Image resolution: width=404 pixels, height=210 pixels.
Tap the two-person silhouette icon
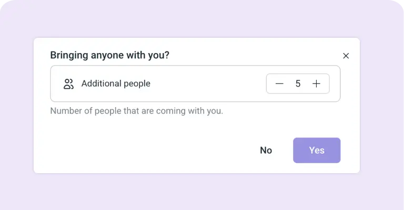(68, 84)
